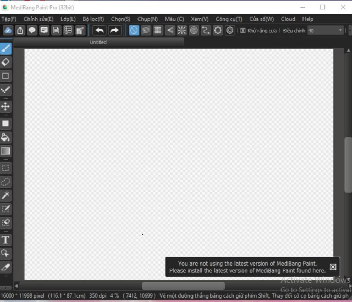The image size is (352, 302).
Task: Enable vanishing point snap
Action: point(170,30)
